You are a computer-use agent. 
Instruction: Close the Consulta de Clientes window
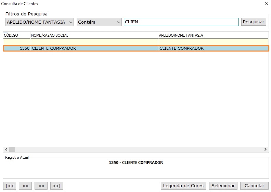(x=267, y=4)
